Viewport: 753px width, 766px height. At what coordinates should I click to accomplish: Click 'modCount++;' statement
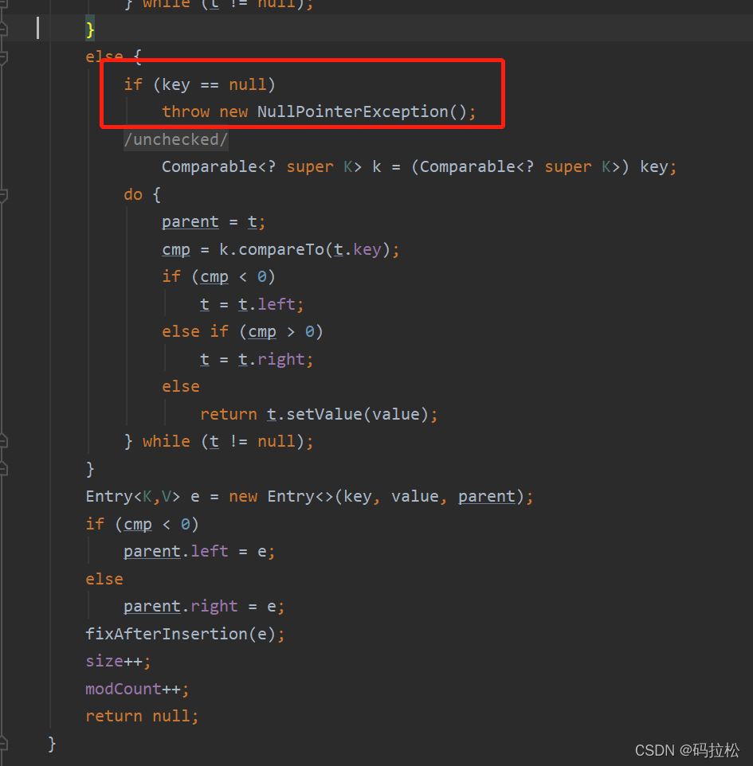coord(137,690)
